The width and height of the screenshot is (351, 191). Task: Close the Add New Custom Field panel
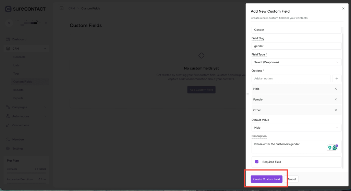point(343,9)
